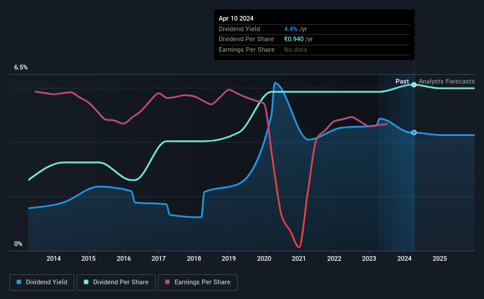Click the 2017 x-axis year label
Image resolution: width=484 pixels, height=299 pixels.
(x=159, y=258)
